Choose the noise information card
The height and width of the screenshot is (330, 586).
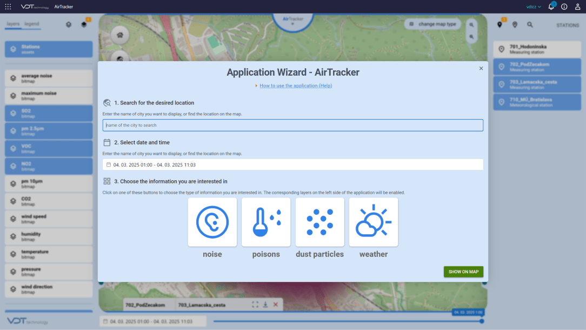[212, 222]
